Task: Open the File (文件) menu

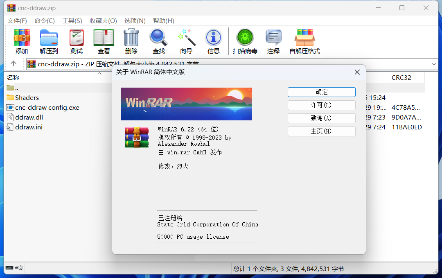Action: (x=17, y=21)
